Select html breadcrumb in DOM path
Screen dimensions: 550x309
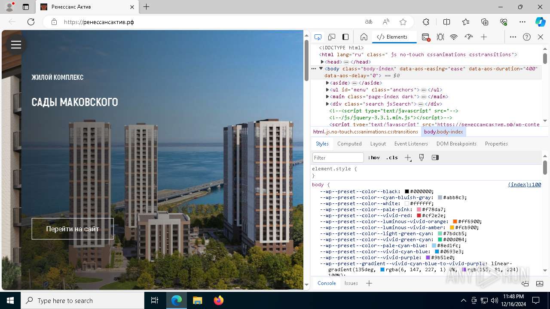point(366,132)
